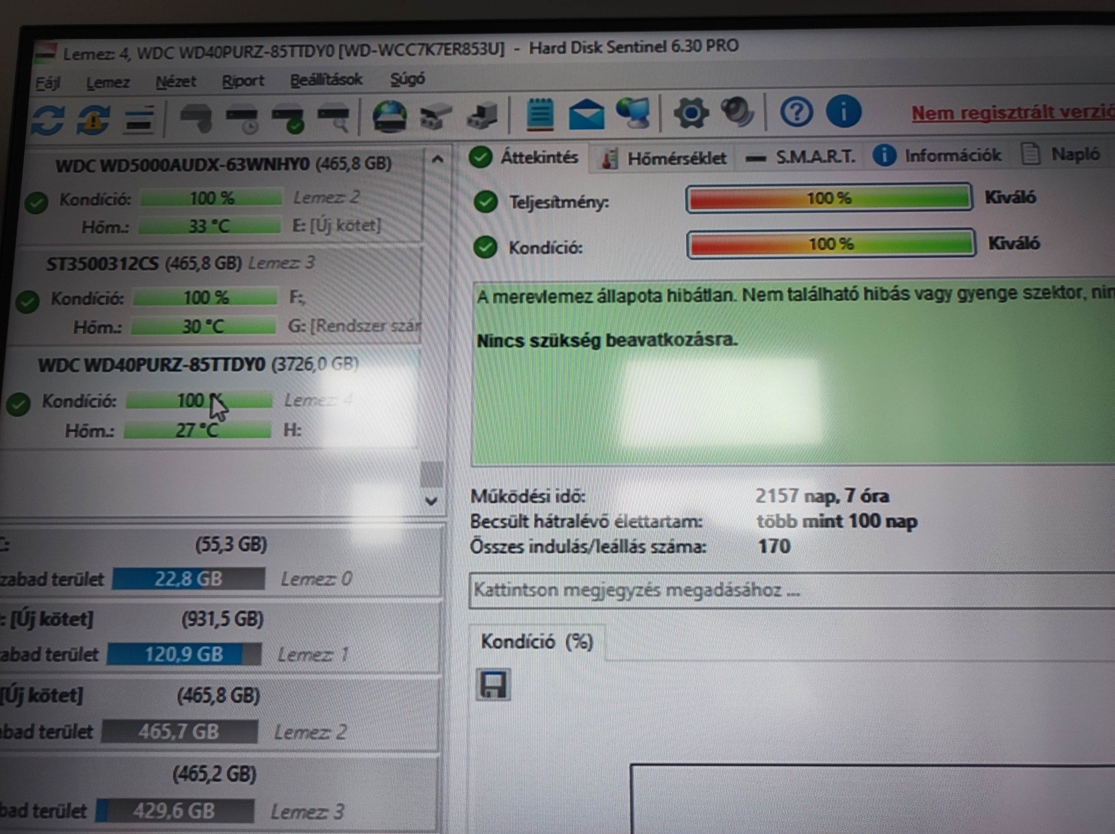Select the Kondíció (%) chart tab
The image size is (1115, 834).
point(537,642)
